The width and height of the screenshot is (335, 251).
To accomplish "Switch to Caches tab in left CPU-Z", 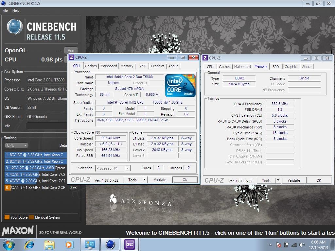I will click(91, 66).
